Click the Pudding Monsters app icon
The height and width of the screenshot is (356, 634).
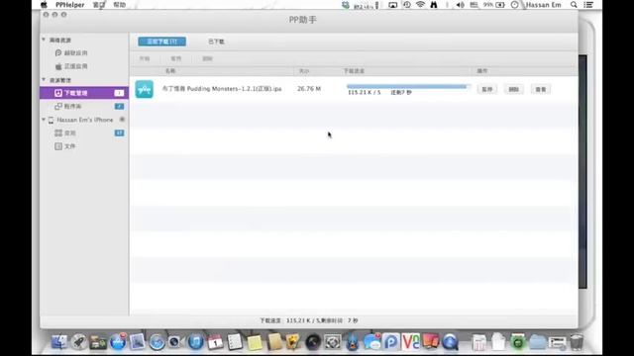point(144,89)
